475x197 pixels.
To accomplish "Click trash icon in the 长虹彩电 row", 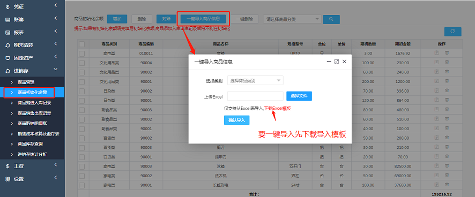I will [x=447, y=185].
